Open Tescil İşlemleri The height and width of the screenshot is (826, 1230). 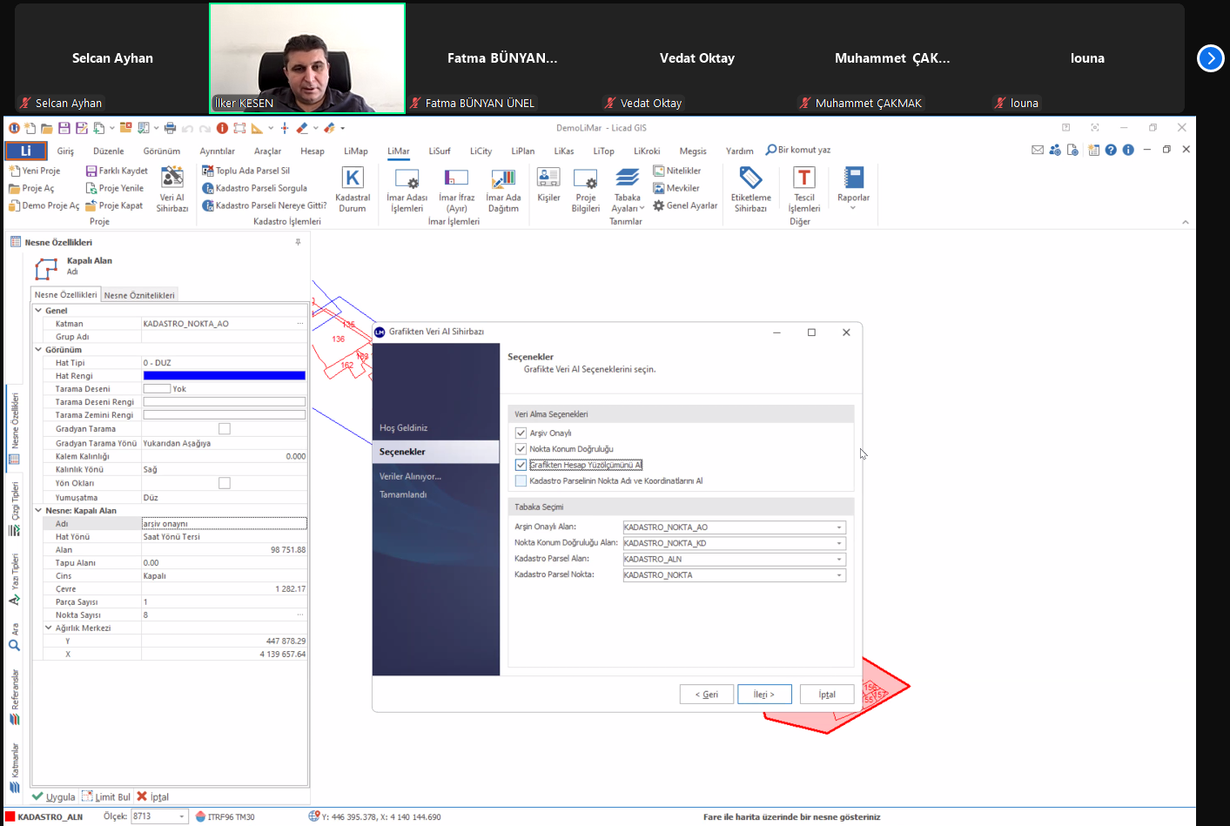pyautogui.click(x=804, y=189)
